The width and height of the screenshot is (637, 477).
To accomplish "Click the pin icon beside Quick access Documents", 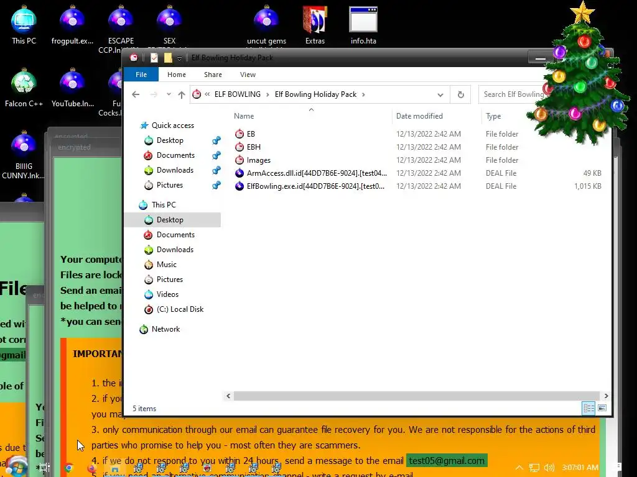I will tap(216, 155).
